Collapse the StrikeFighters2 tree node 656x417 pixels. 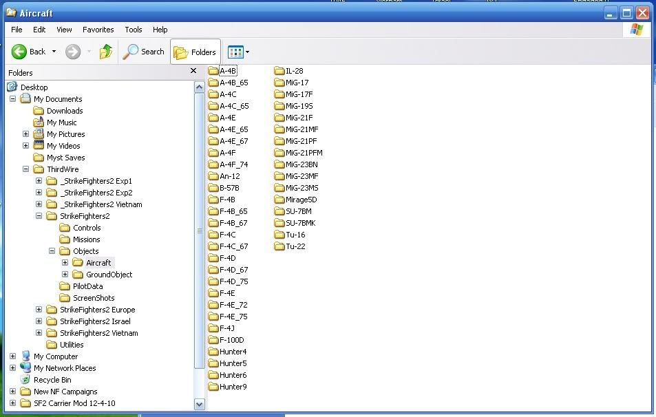coord(39,216)
